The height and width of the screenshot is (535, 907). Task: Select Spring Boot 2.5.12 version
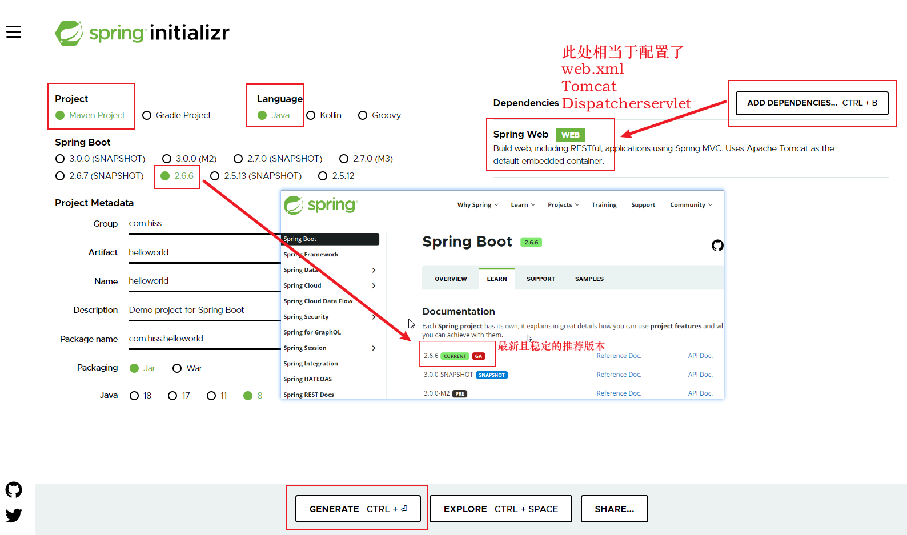point(336,176)
